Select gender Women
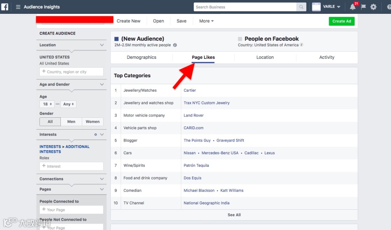 93,122
